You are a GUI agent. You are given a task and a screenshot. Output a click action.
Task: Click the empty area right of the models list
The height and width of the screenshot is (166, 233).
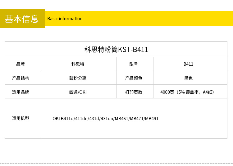pyautogui.click(x=193, y=119)
